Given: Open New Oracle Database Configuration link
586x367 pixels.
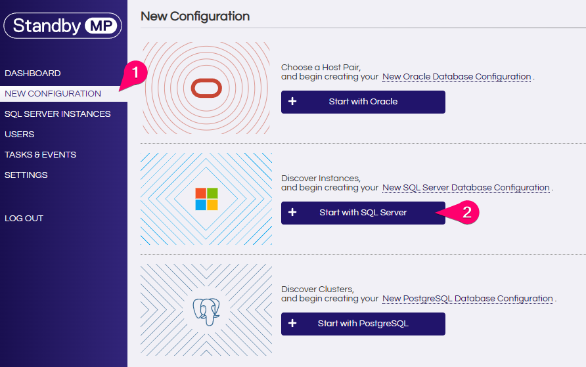Looking at the screenshot, I should tap(457, 77).
